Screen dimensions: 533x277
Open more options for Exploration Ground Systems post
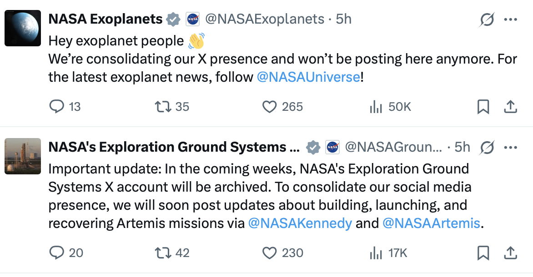(x=511, y=147)
